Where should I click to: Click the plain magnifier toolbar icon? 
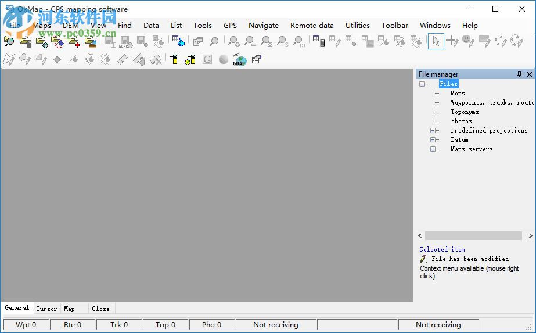[x=214, y=41]
